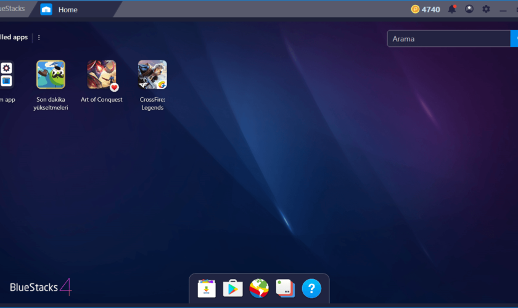The height and width of the screenshot is (308, 518).
Task: Click the BlueStacks coins balance 4740
Action: pos(425,9)
